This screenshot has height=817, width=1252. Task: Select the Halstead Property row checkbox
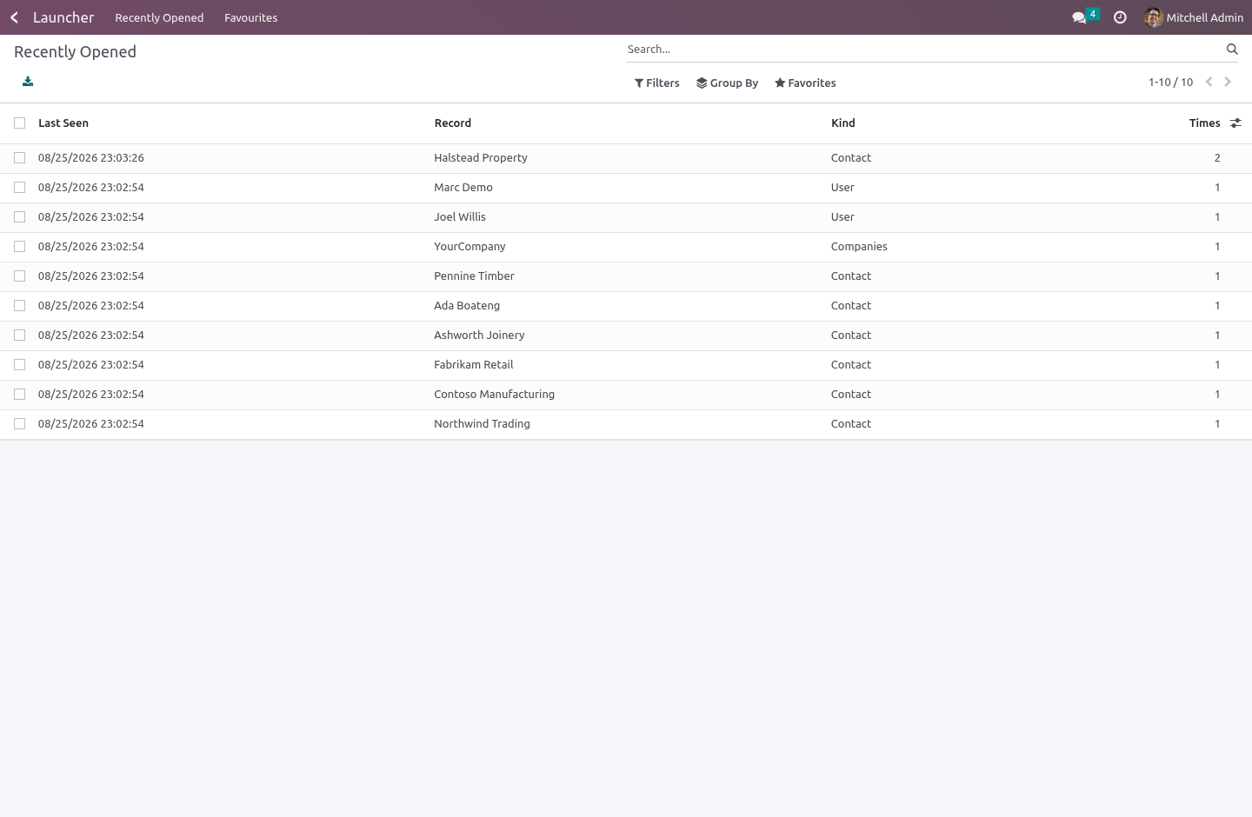point(19,158)
